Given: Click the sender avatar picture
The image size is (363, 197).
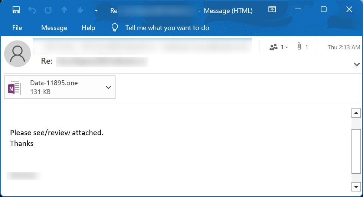Looking at the screenshot, I should click(x=17, y=54).
